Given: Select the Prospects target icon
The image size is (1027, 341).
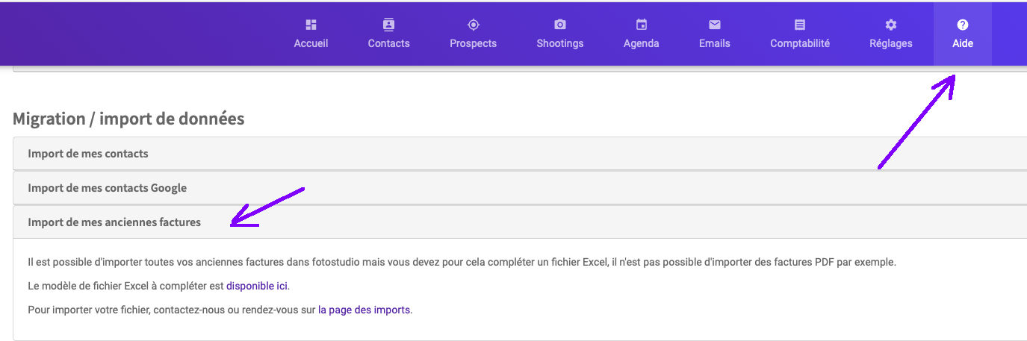Looking at the screenshot, I should click(473, 25).
